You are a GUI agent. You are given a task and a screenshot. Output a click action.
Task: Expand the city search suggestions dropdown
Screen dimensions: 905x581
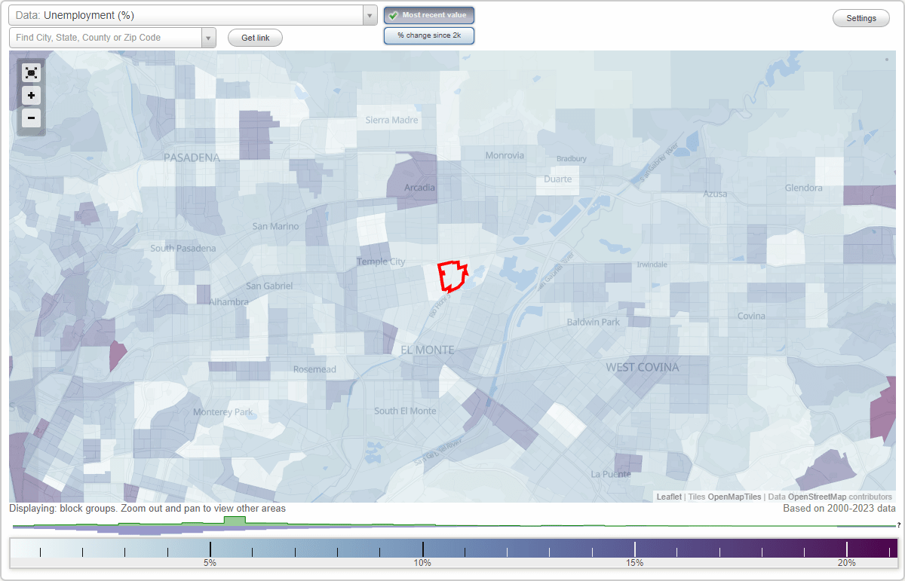(x=209, y=37)
